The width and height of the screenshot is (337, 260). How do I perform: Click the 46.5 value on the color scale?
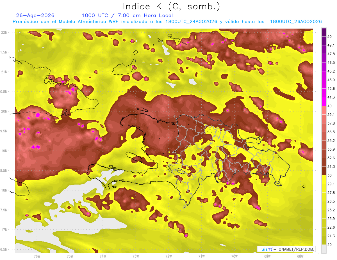pos(331,63)
